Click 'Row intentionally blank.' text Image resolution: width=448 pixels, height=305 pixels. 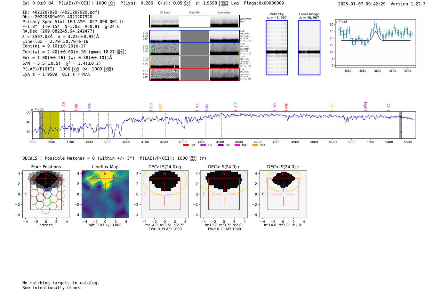[x=52, y=288]
